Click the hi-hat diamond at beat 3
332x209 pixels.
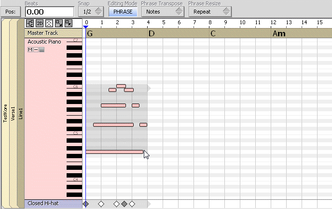pyautogui.click(x=132, y=204)
